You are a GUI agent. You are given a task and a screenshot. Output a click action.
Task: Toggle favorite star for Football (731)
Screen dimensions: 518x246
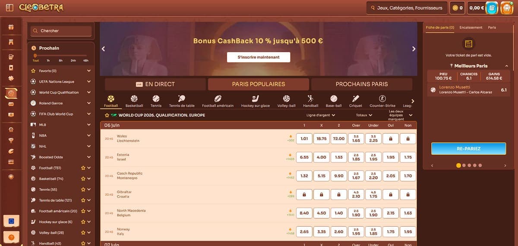(x=83, y=168)
